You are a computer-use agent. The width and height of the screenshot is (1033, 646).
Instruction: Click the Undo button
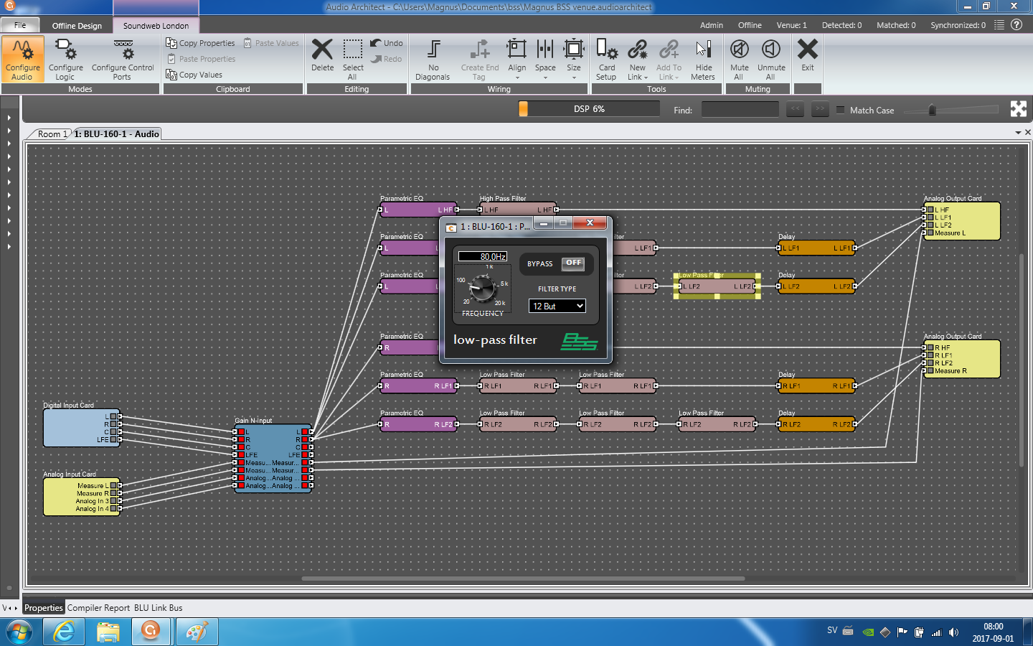[x=387, y=43]
